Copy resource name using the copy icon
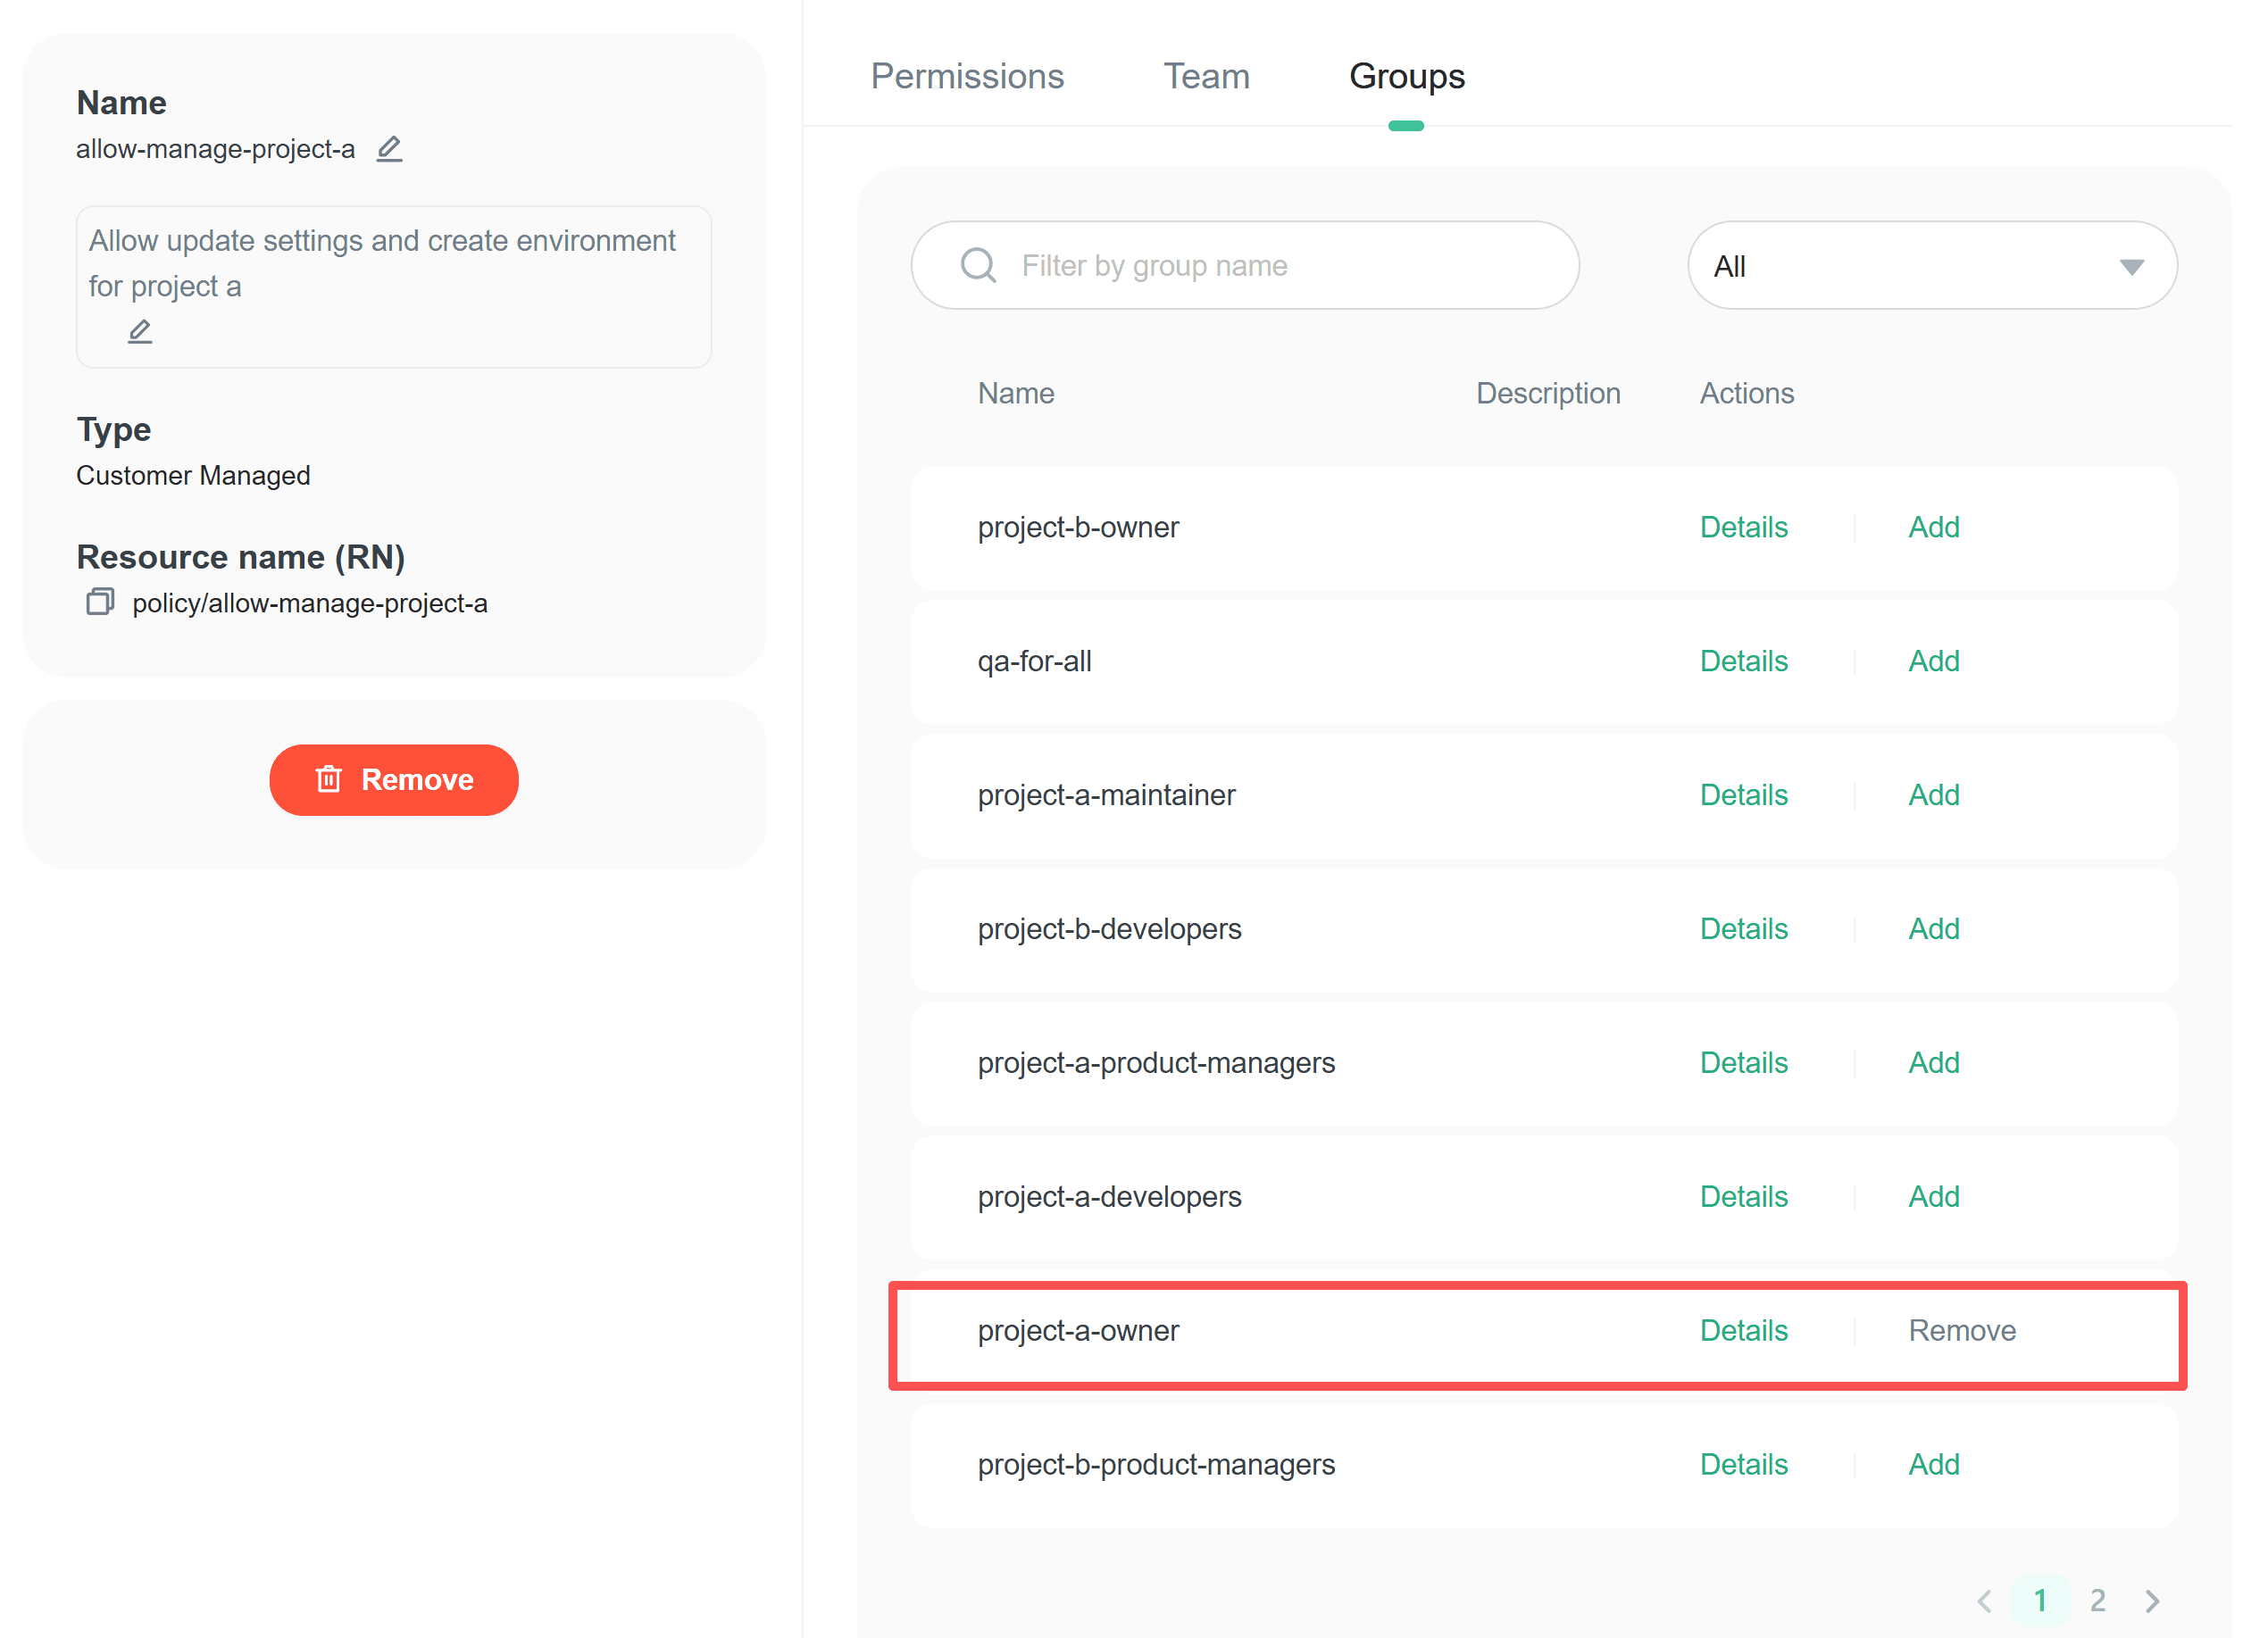The height and width of the screenshot is (1638, 2268). point(100,602)
